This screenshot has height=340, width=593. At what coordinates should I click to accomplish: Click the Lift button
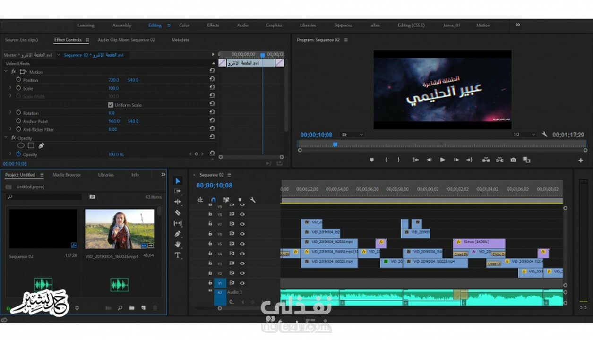tap(486, 160)
